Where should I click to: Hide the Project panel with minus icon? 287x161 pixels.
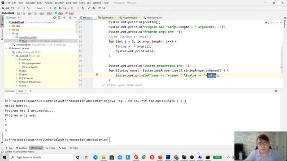[x=75, y=18]
